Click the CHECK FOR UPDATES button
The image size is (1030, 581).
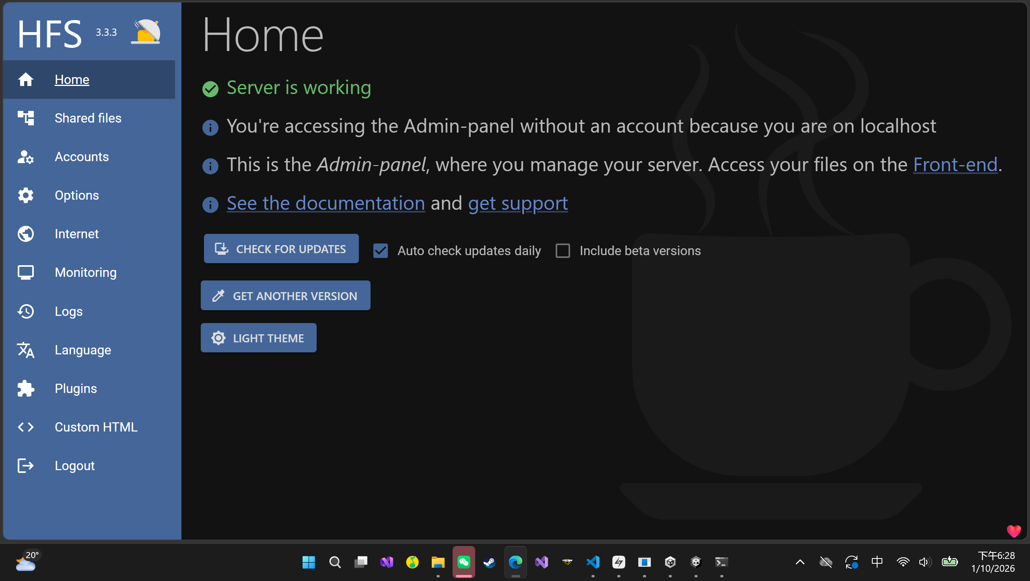click(x=281, y=249)
